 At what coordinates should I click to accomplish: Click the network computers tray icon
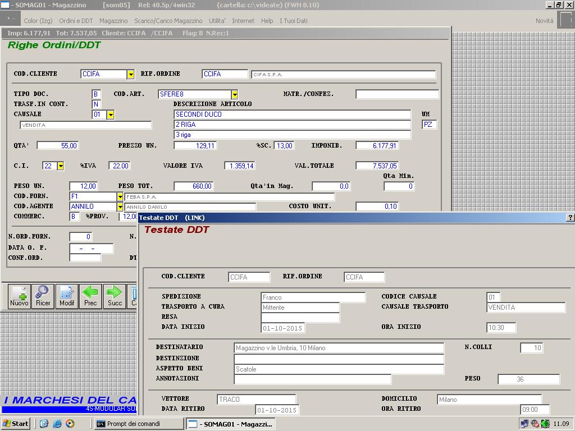(524, 424)
